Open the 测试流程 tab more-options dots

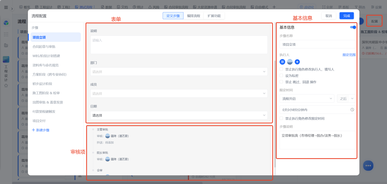tap(94, 7)
